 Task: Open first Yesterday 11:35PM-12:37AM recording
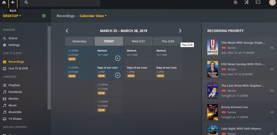coord(79,55)
